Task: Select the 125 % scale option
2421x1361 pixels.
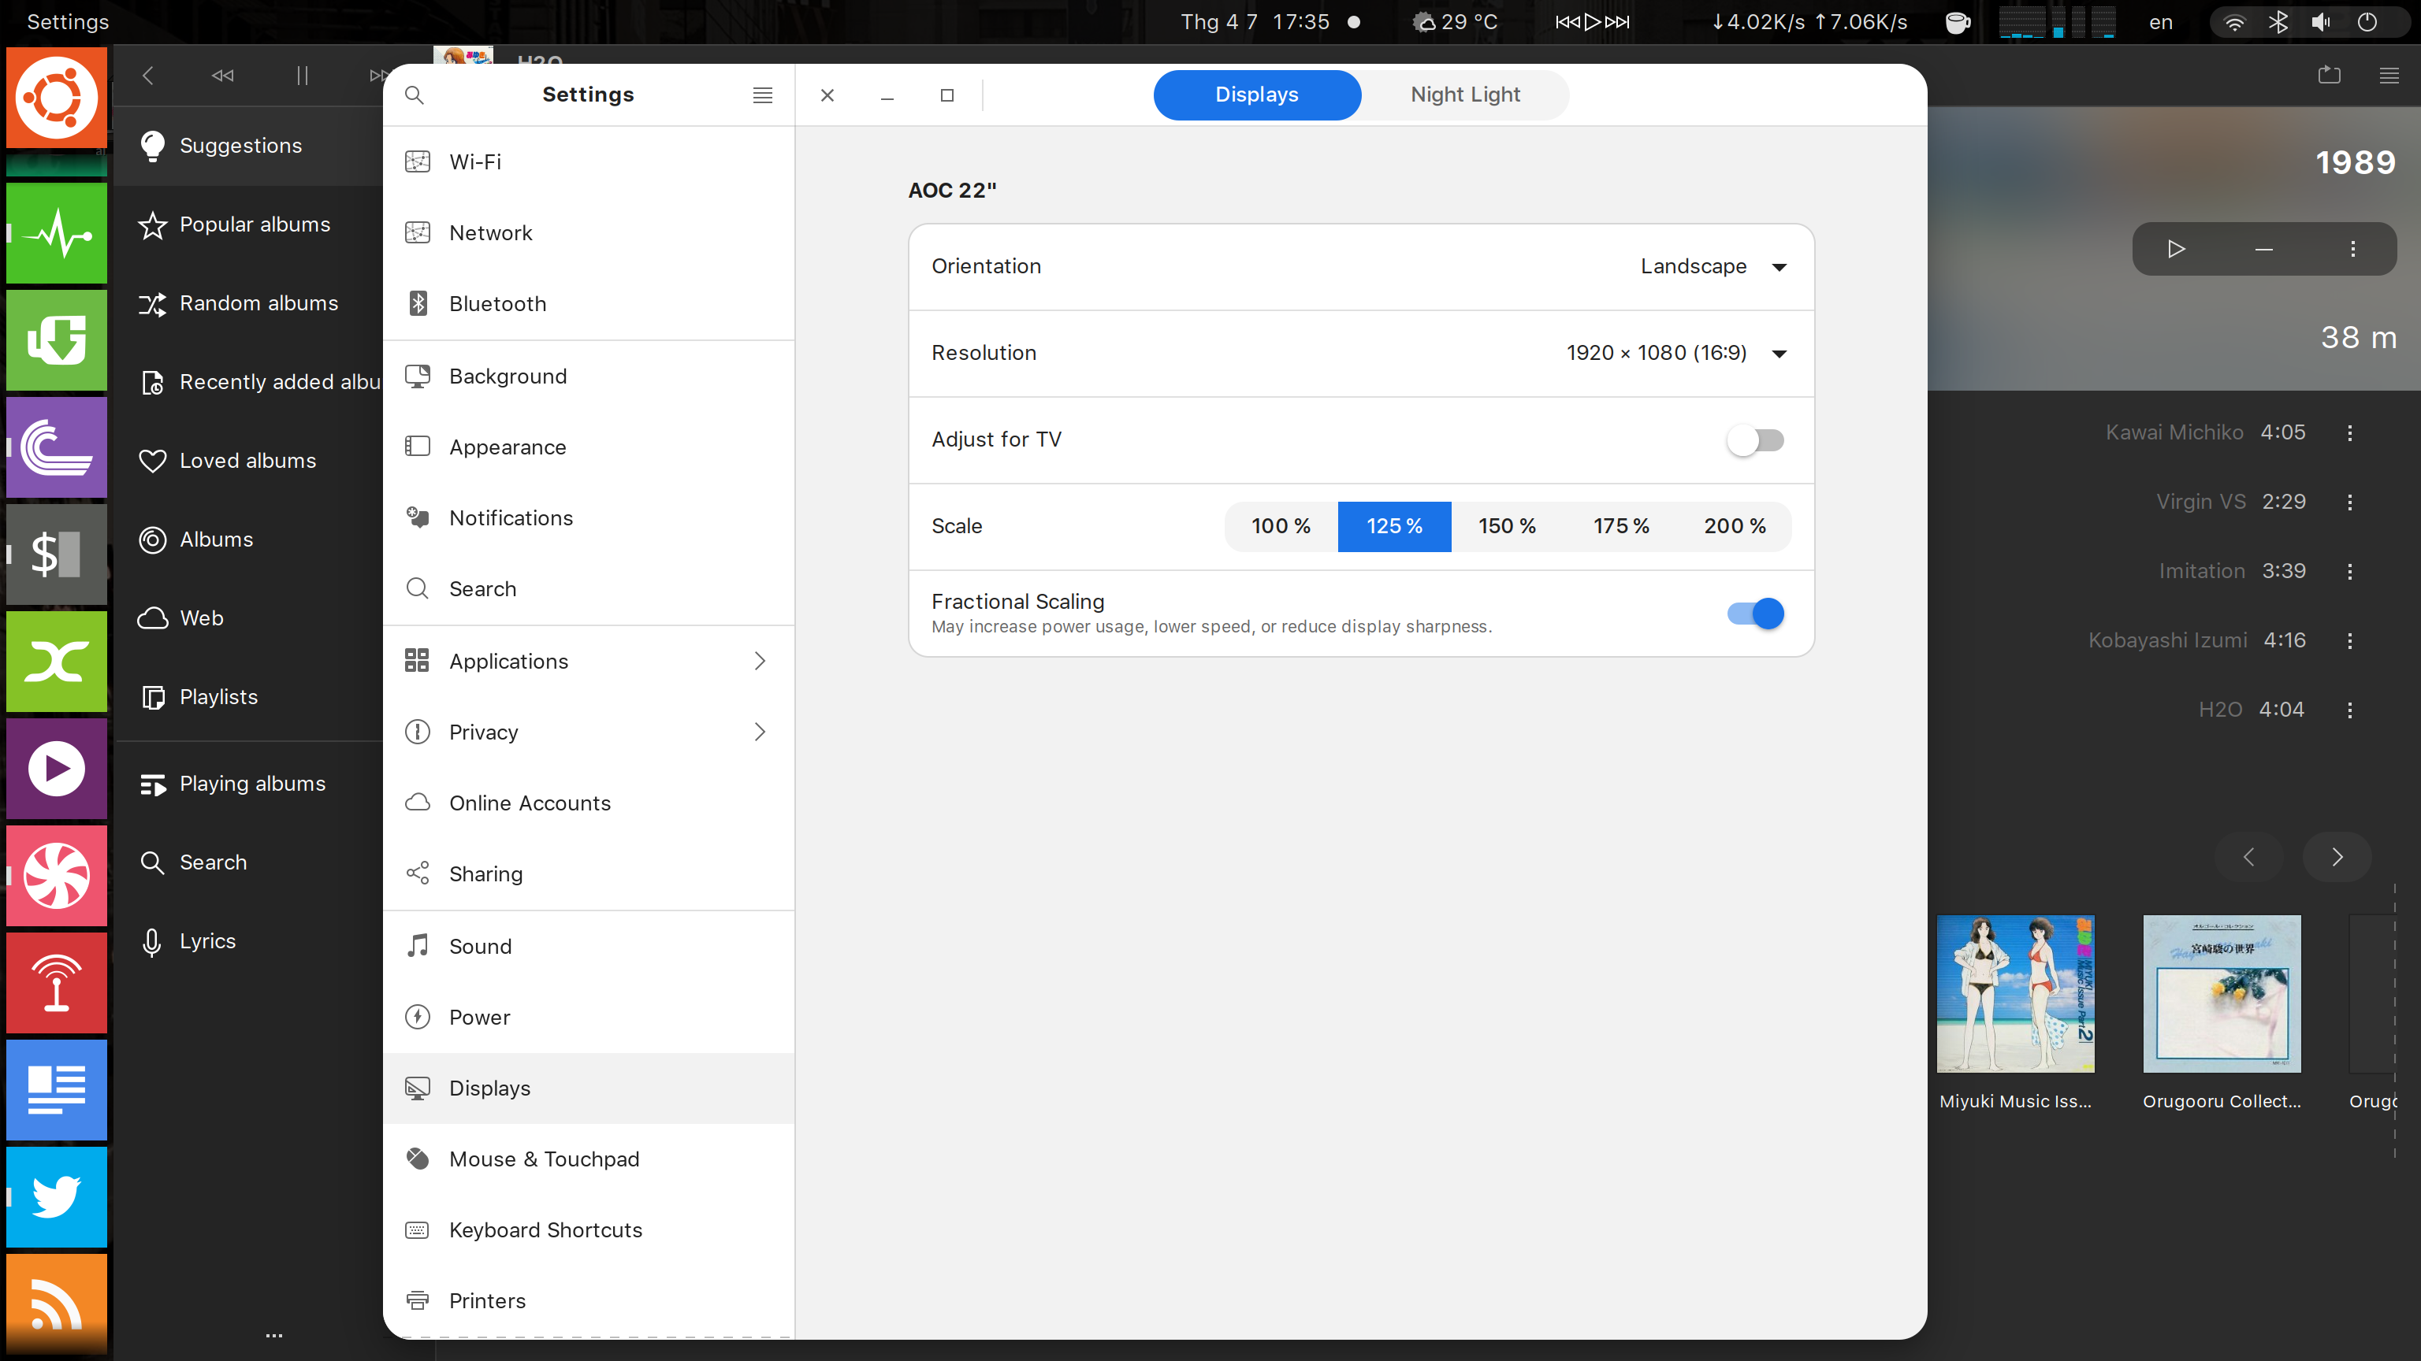Action: 1395,527
